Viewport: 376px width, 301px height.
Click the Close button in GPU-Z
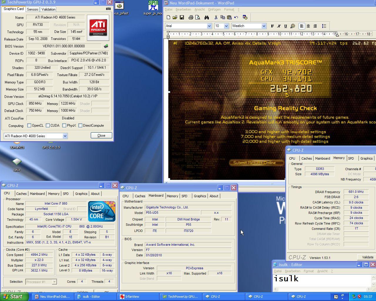[x=101, y=136]
